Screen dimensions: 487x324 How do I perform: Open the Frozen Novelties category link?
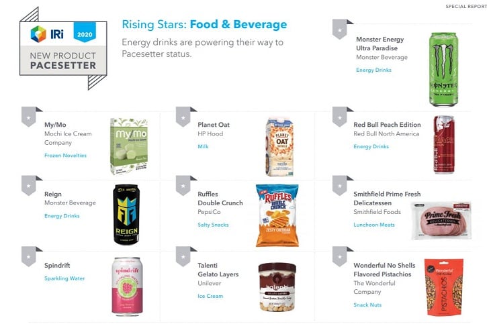point(66,156)
